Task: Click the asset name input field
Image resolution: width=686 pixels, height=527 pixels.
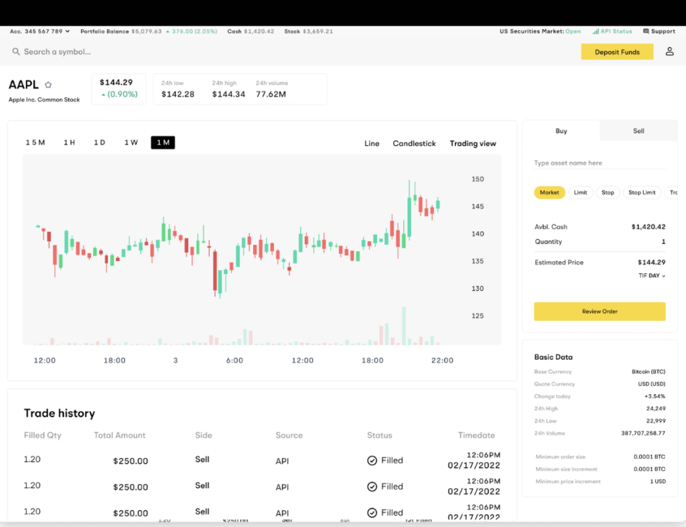Action: pos(600,163)
